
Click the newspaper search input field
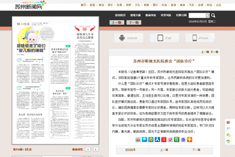(196, 16)
